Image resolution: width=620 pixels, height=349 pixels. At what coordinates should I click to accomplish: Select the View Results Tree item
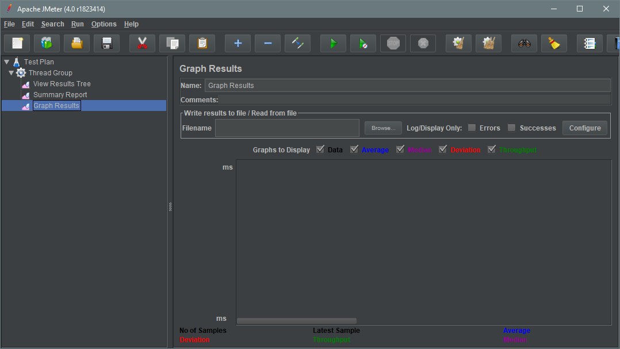[62, 84]
